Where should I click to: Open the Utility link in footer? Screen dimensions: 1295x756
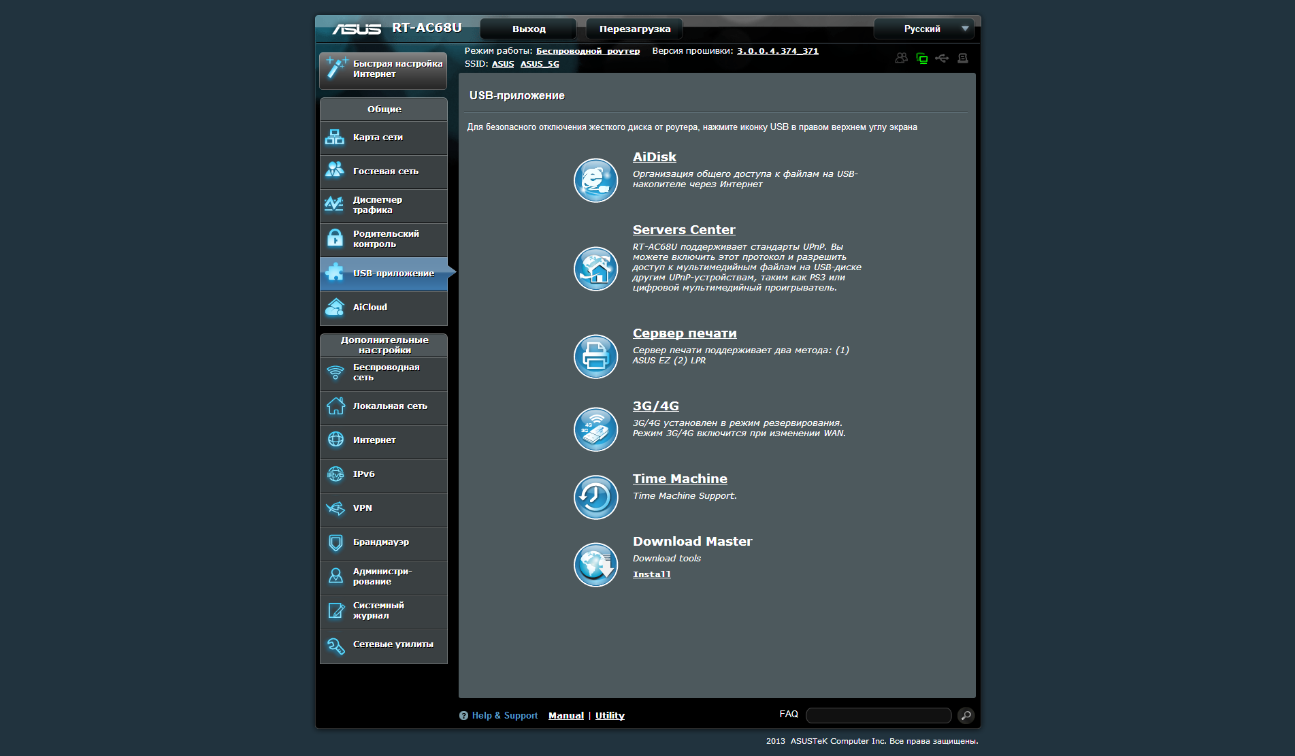[610, 715]
